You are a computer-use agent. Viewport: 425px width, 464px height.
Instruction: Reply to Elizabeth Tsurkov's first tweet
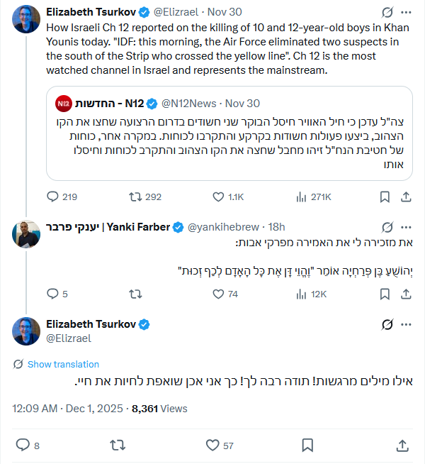[52, 197]
